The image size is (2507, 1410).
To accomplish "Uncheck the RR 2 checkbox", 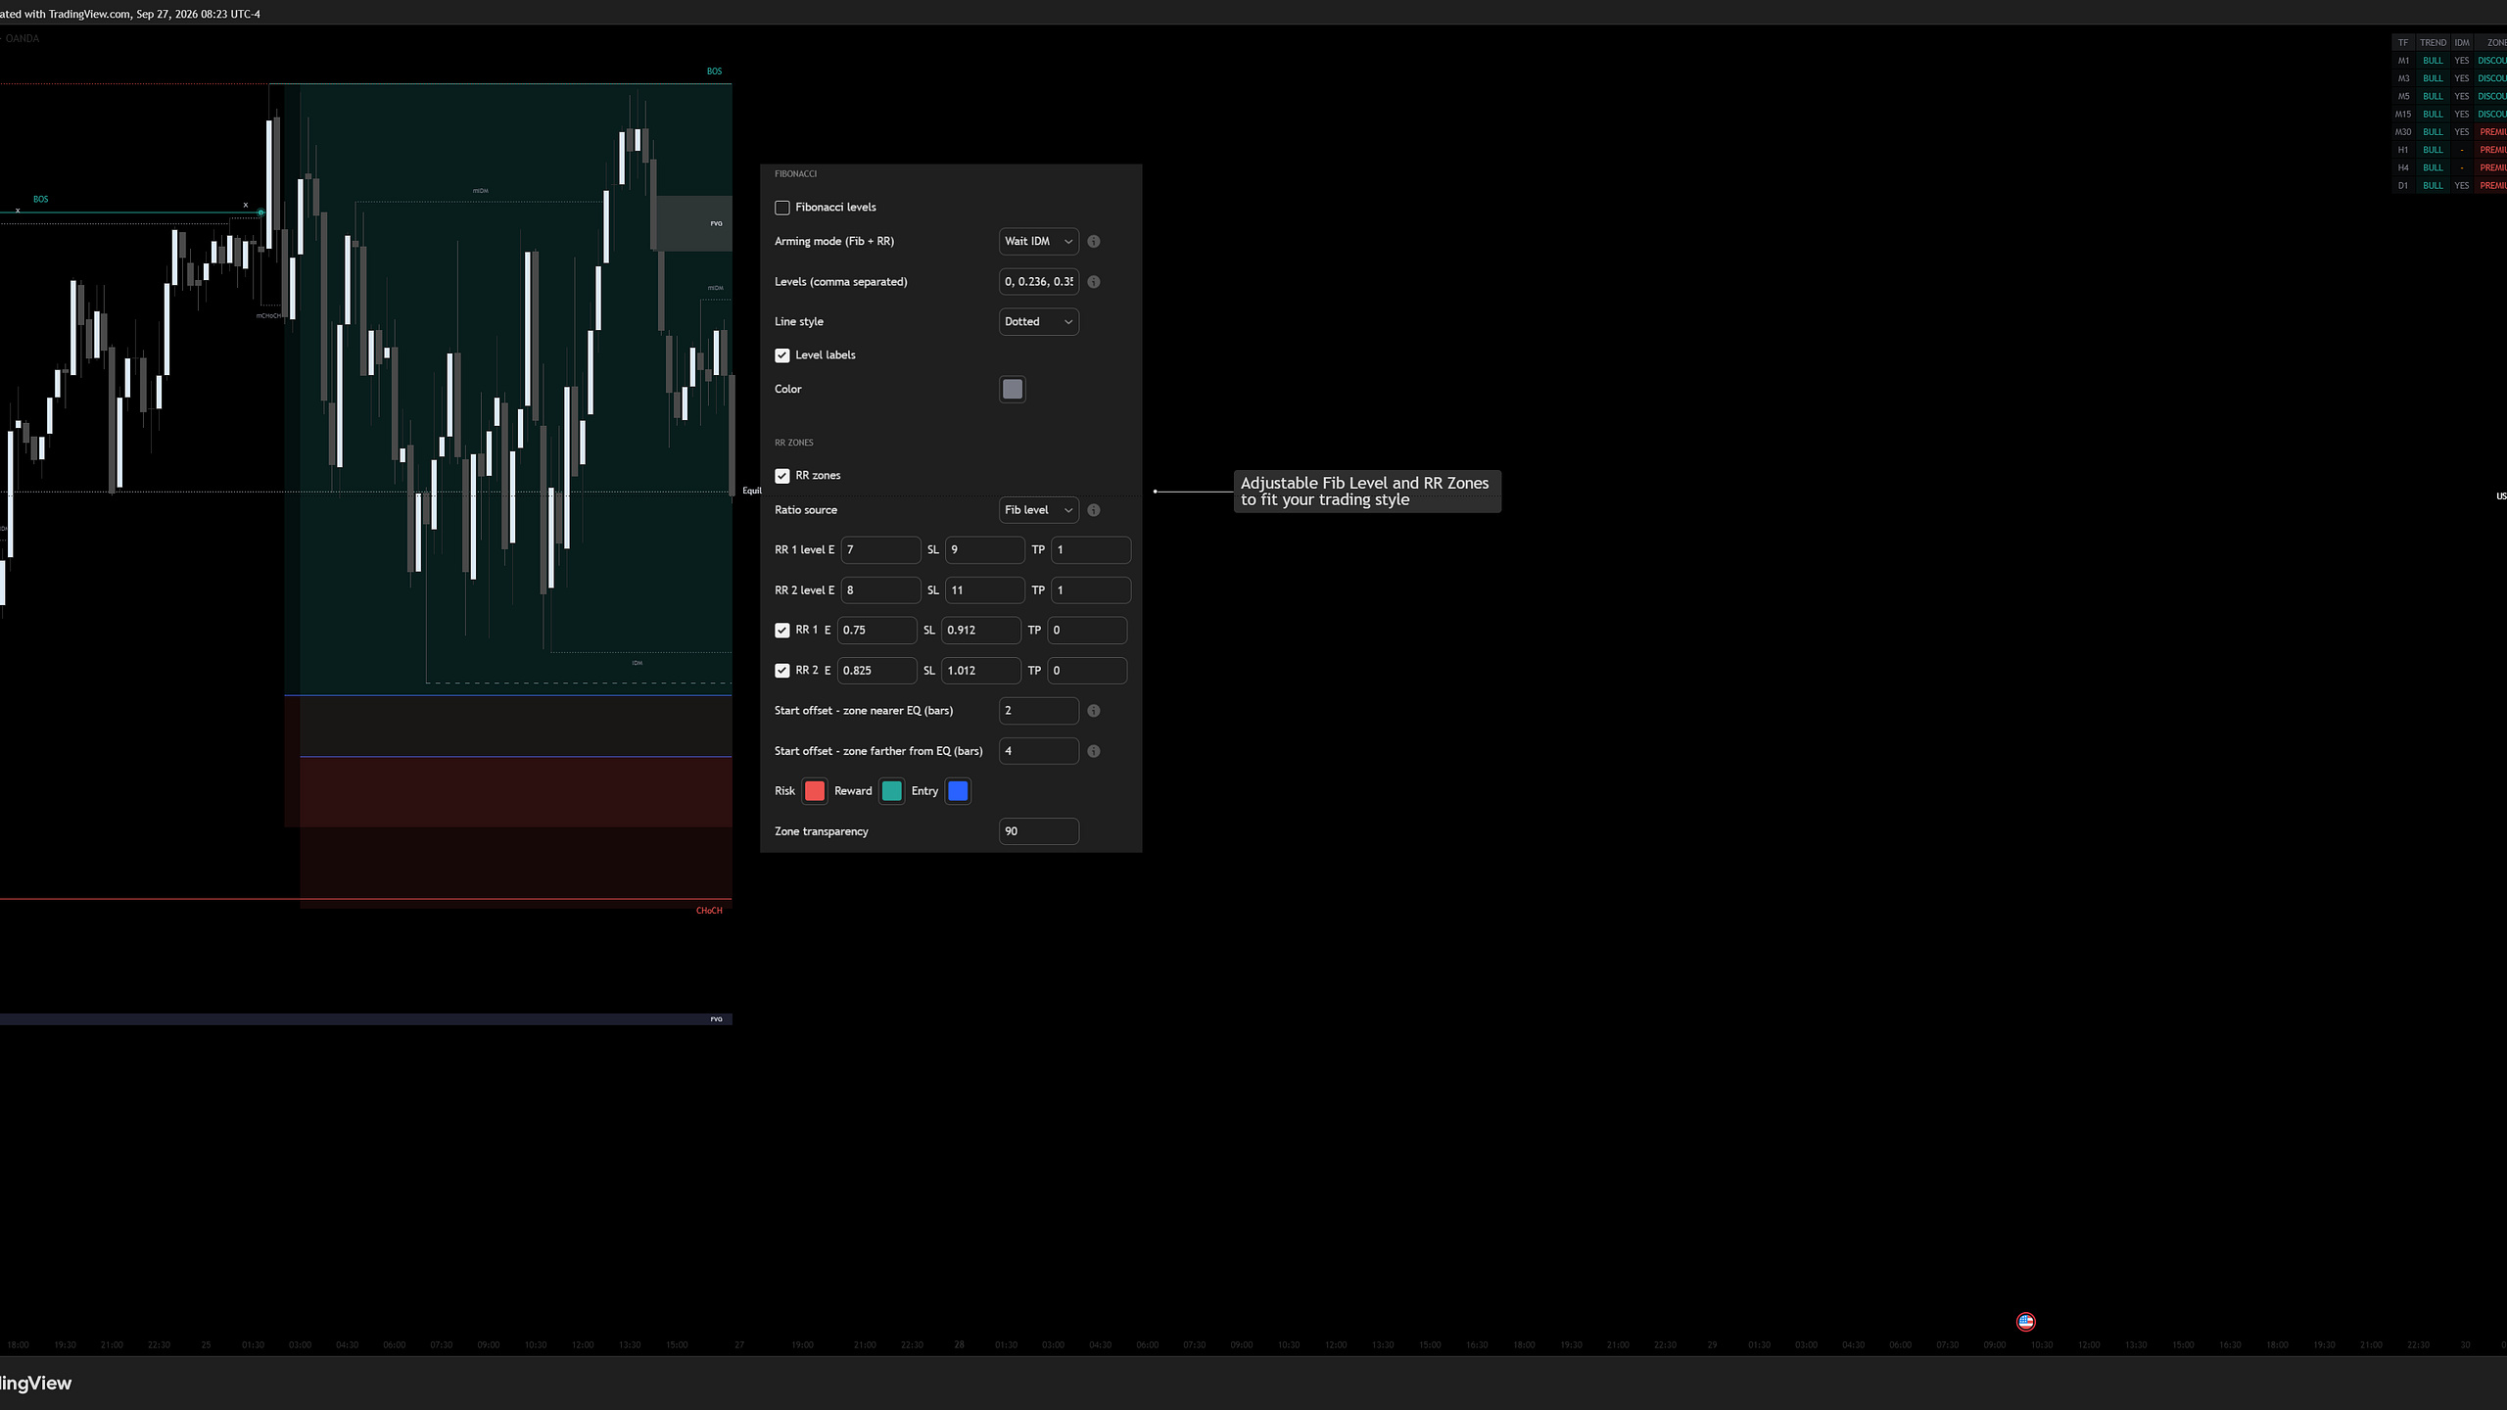I will point(781,671).
